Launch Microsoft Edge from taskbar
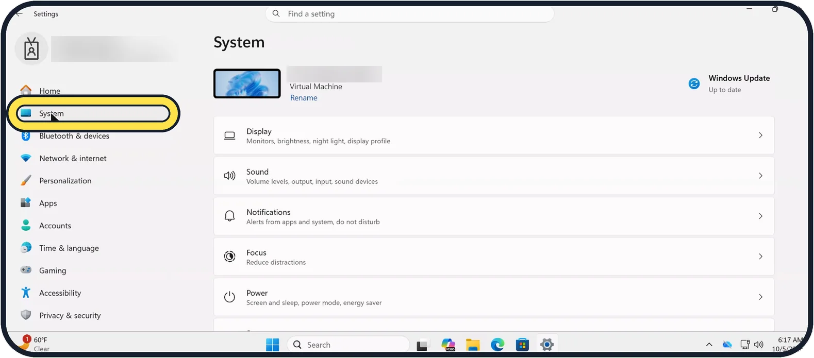The height and width of the screenshot is (358, 814). [497, 345]
